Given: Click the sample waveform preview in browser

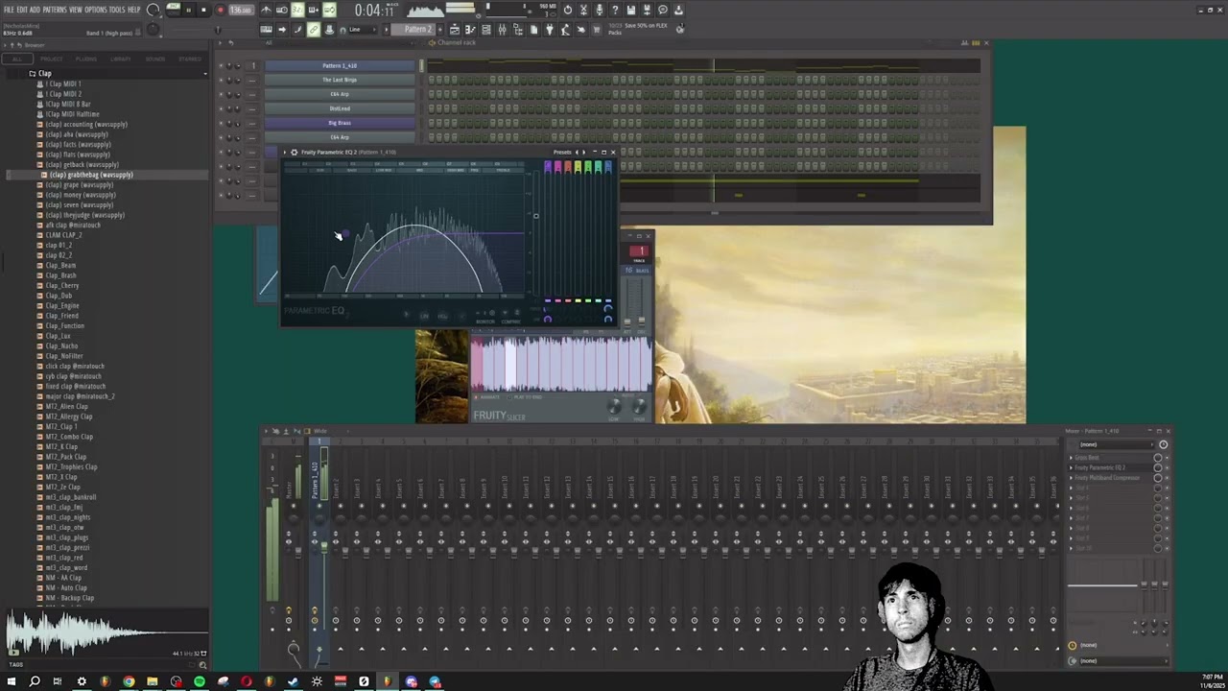Looking at the screenshot, I should pyautogui.click(x=106, y=631).
